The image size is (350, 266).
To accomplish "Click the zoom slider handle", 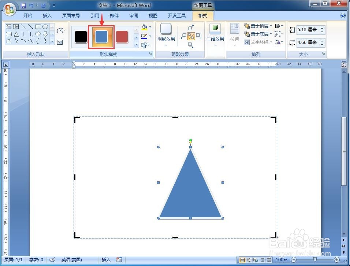I will pos(315,259).
